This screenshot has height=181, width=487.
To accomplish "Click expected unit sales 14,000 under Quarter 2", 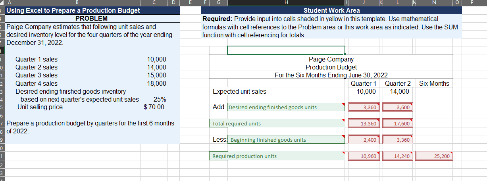I will coord(399,91).
